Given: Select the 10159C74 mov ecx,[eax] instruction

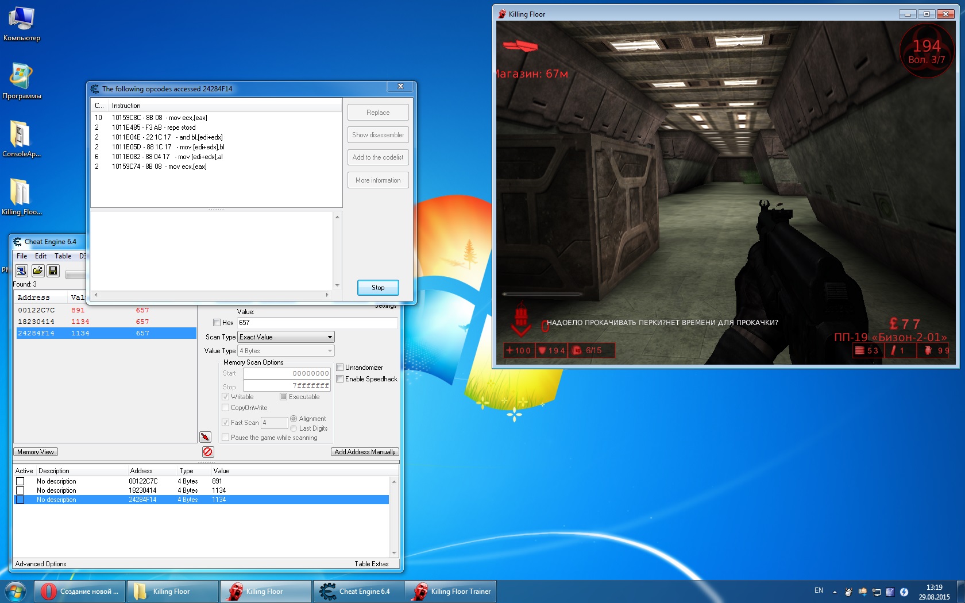Looking at the screenshot, I should (x=216, y=167).
